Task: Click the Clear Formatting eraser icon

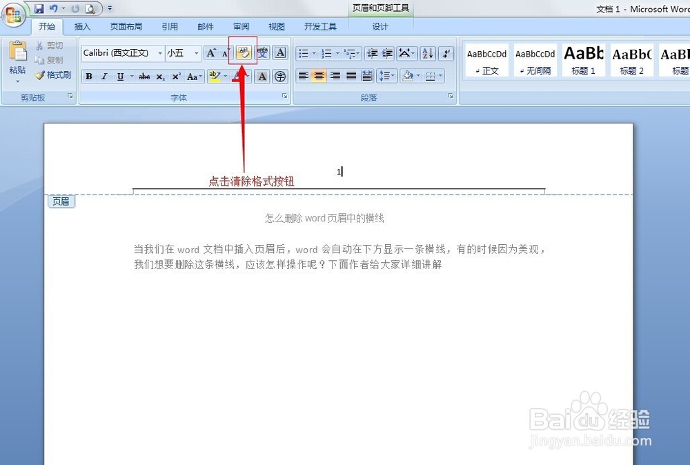Action: (x=242, y=52)
